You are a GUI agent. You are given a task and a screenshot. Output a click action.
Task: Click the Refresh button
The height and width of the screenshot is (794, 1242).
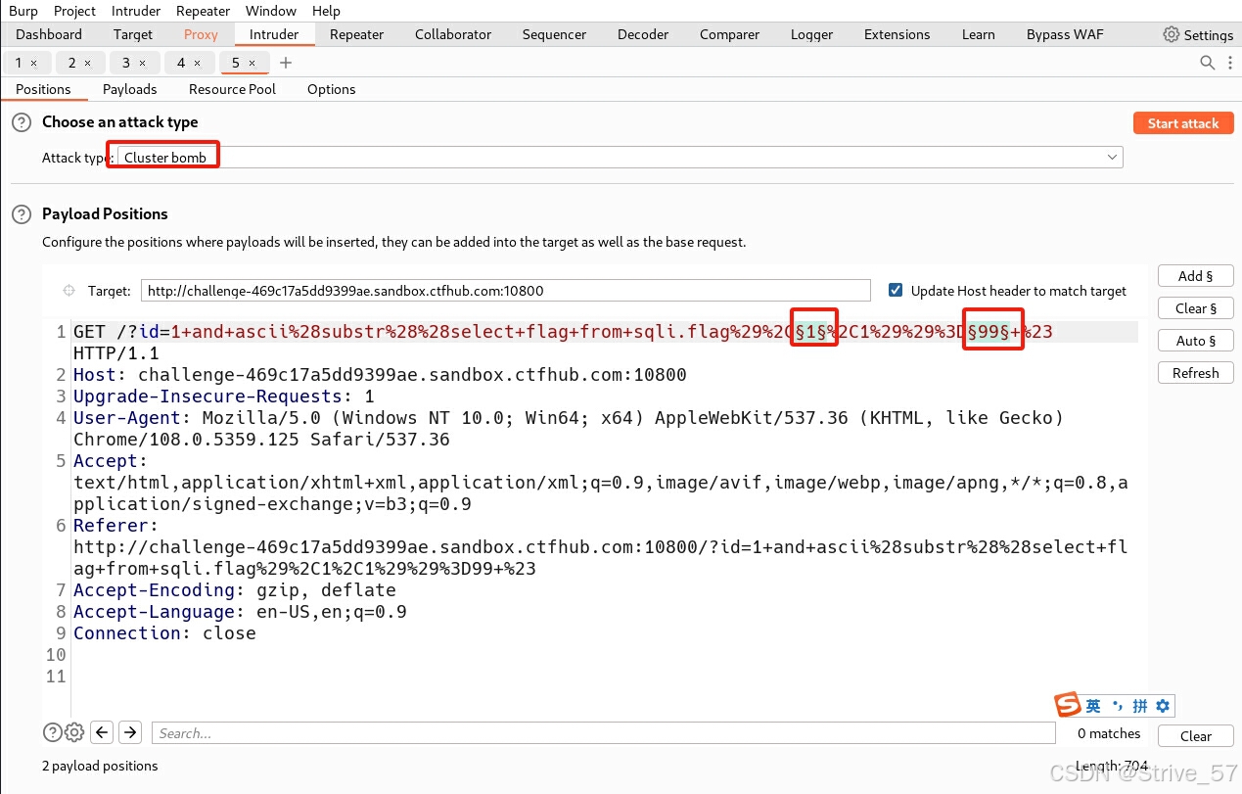[x=1195, y=373]
